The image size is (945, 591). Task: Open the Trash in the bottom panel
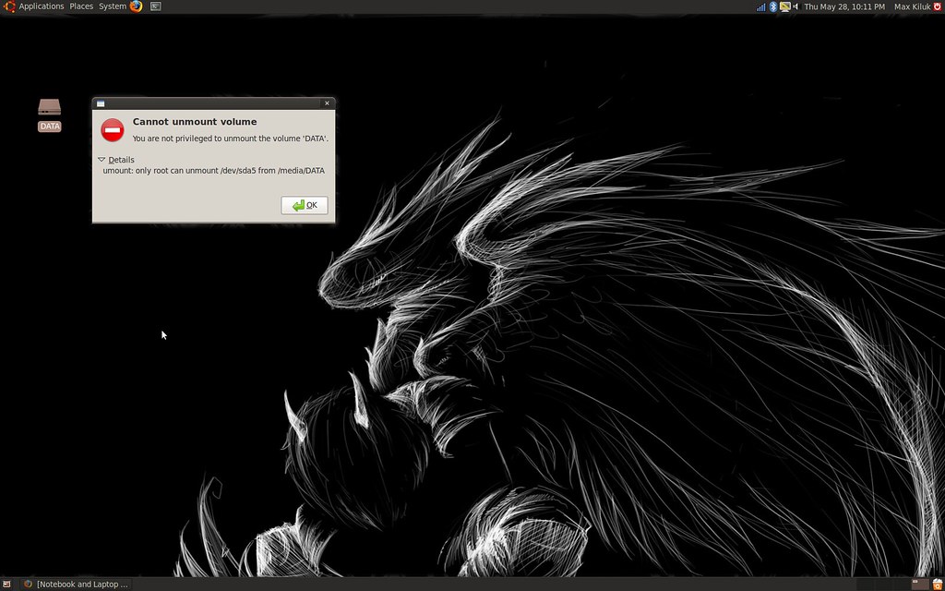(x=938, y=584)
